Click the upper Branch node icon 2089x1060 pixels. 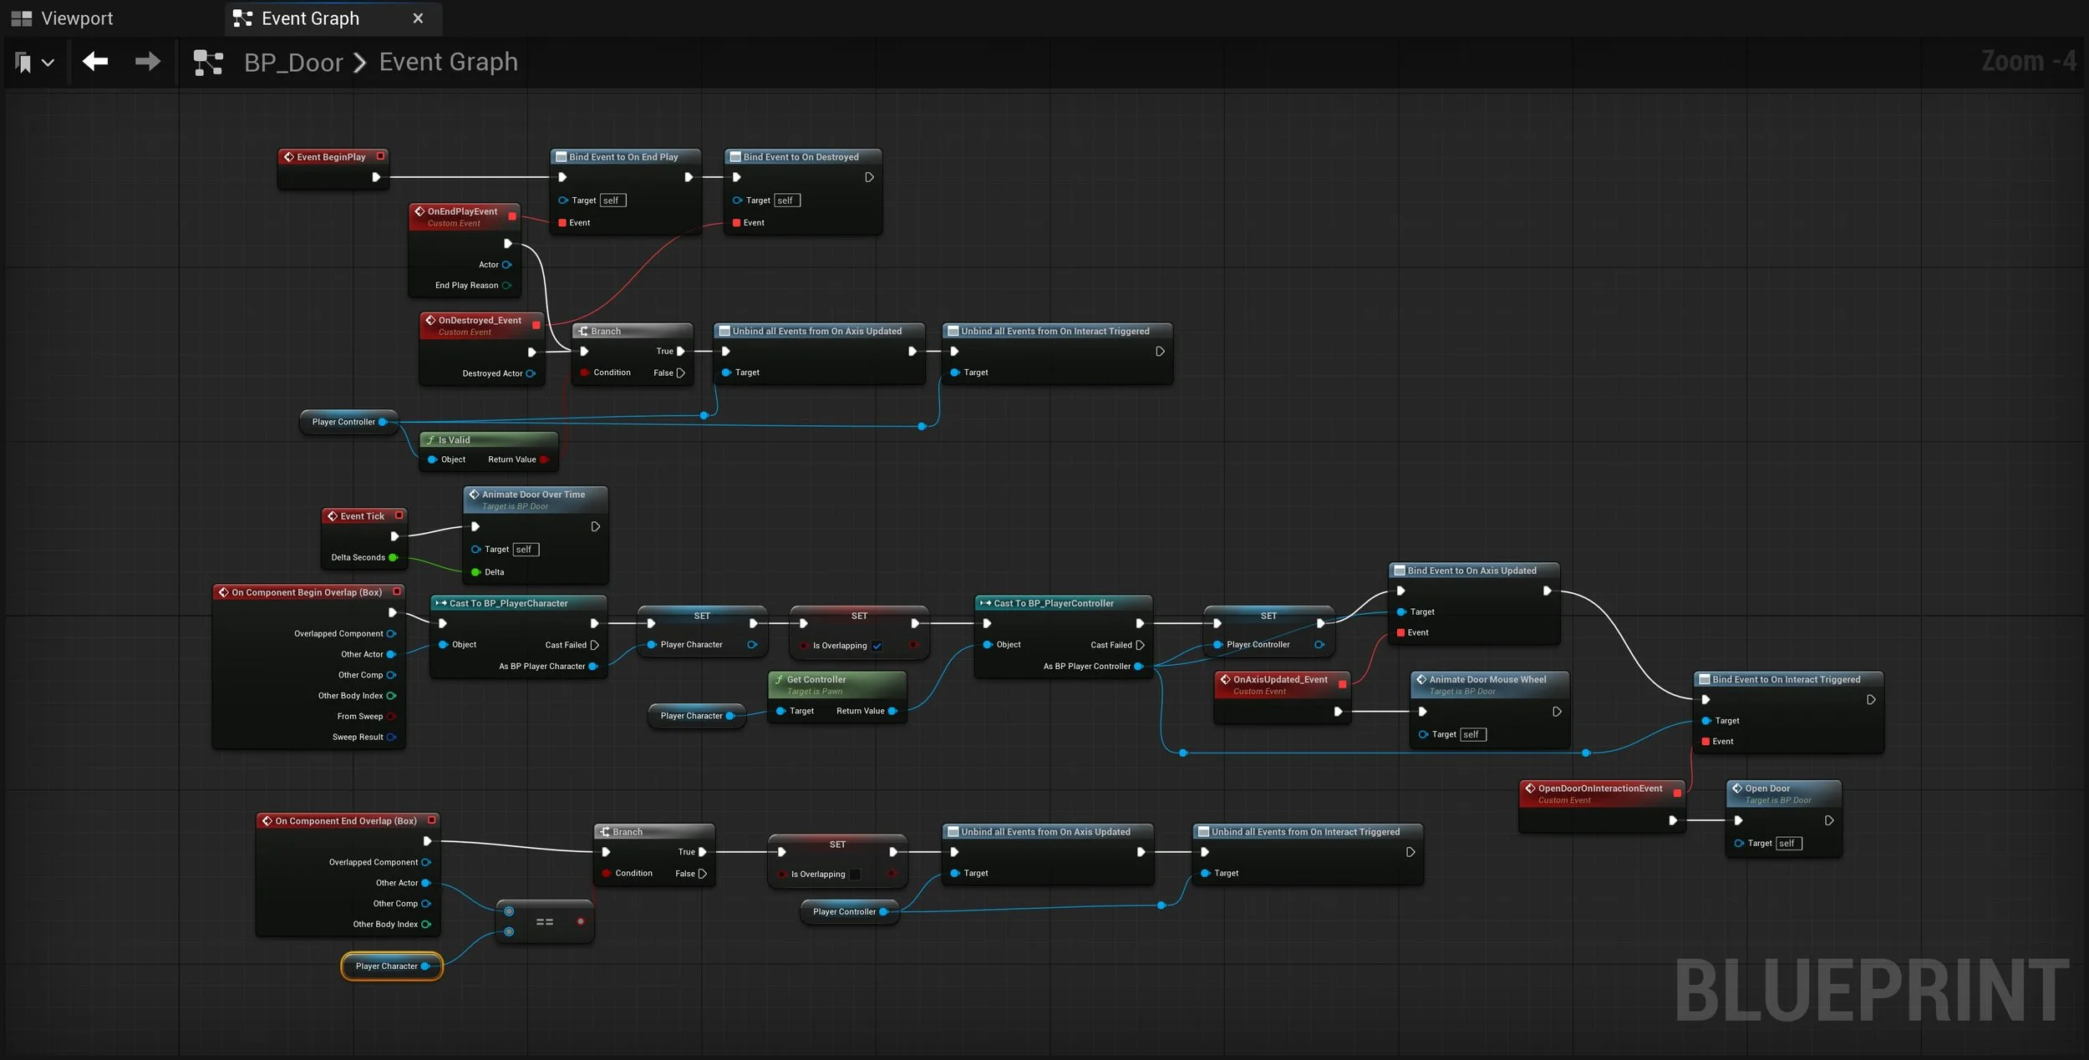583,332
